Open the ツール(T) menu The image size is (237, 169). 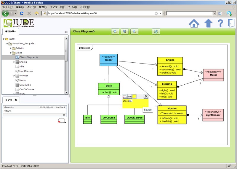point(72,7)
